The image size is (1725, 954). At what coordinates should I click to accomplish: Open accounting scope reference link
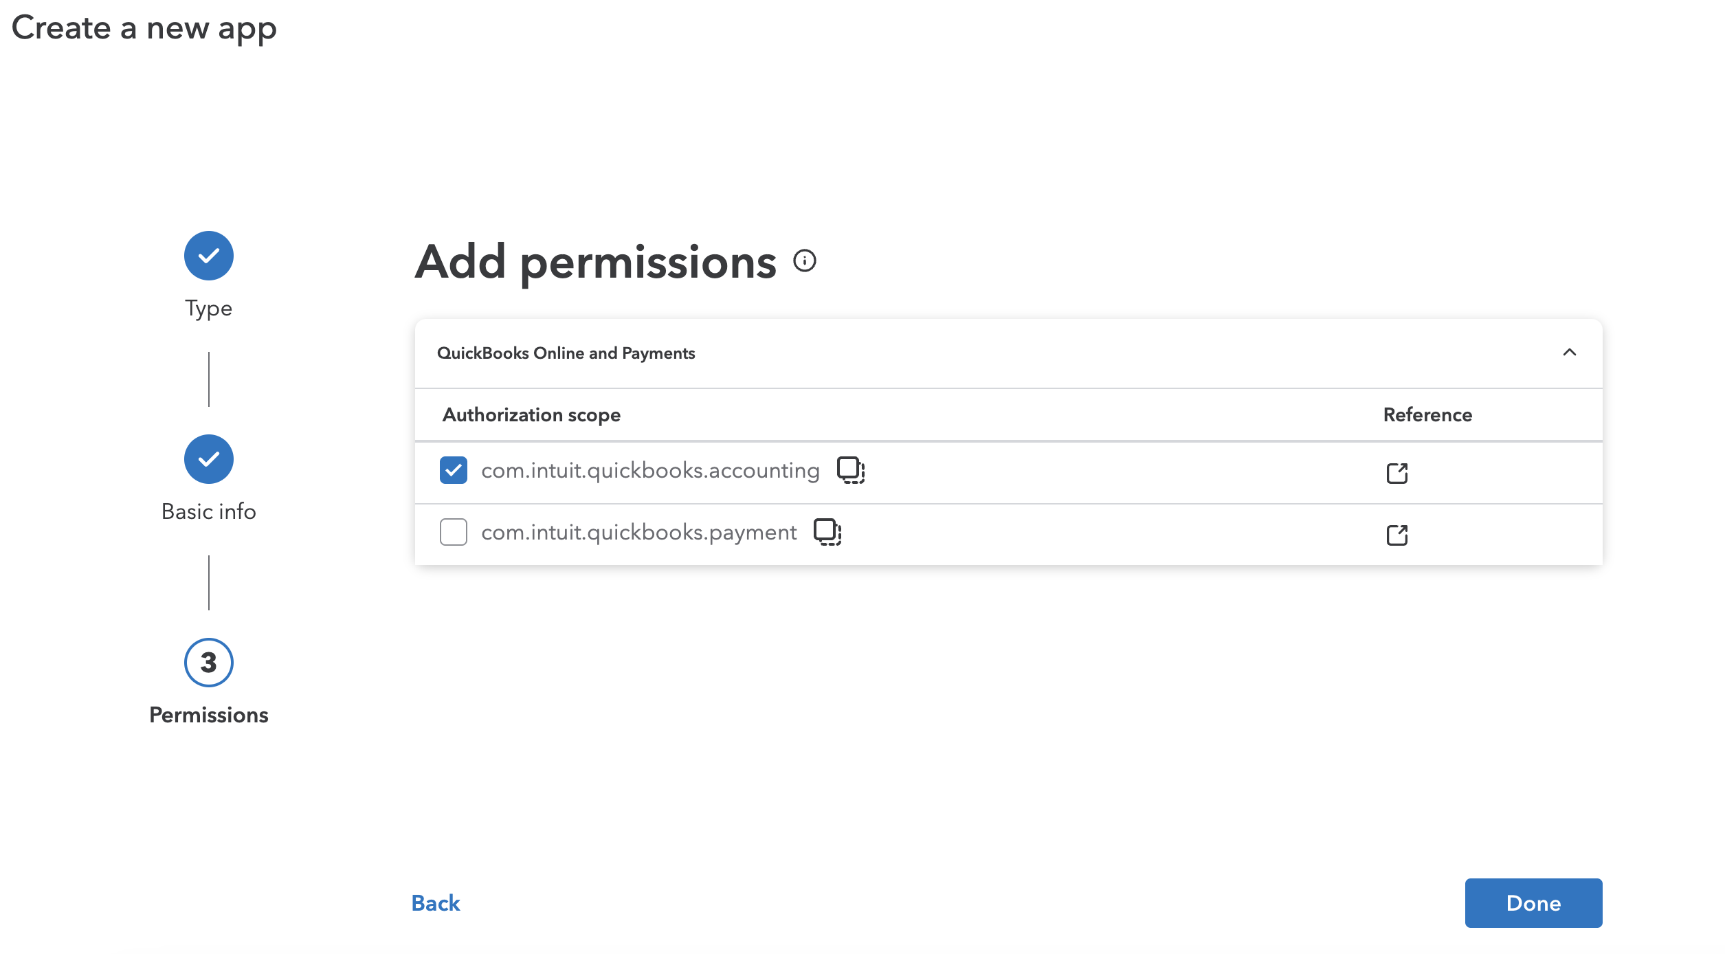(x=1396, y=473)
